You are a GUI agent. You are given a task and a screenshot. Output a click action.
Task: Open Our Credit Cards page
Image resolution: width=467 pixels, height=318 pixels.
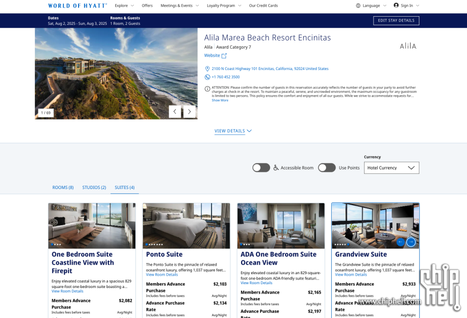(263, 6)
